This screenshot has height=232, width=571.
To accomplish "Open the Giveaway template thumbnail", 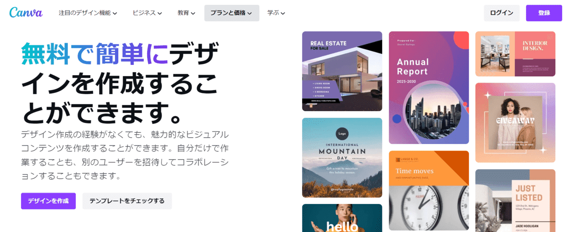I will [515, 123].
